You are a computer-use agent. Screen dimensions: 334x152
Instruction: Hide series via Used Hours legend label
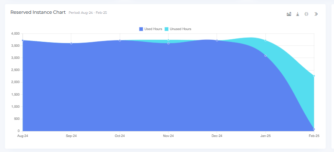(153, 29)
